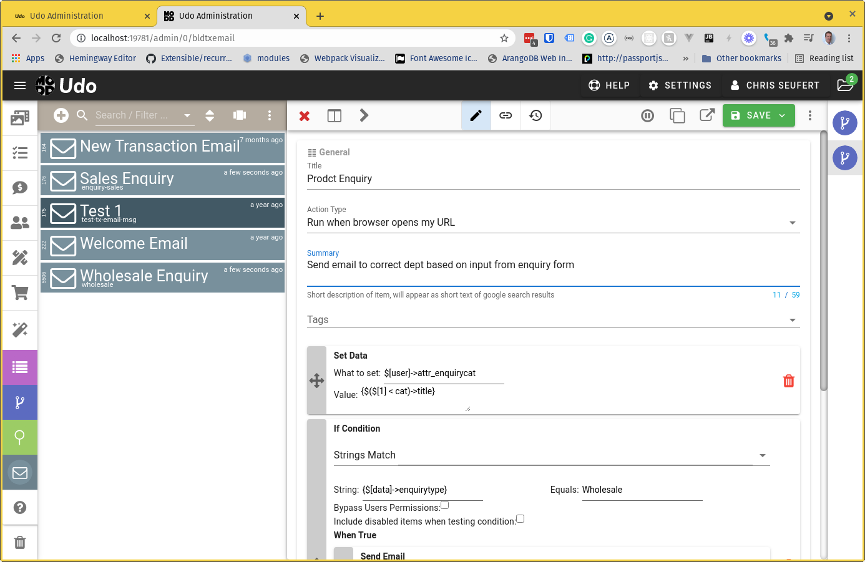Select the Wholesale Enquiry email item
Screen dimensions: 865x562
[x=162, y=278]
